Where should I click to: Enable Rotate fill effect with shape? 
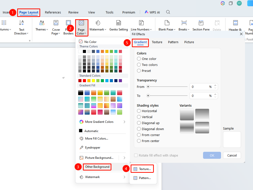pyautogui.click(x=136, y=155)
